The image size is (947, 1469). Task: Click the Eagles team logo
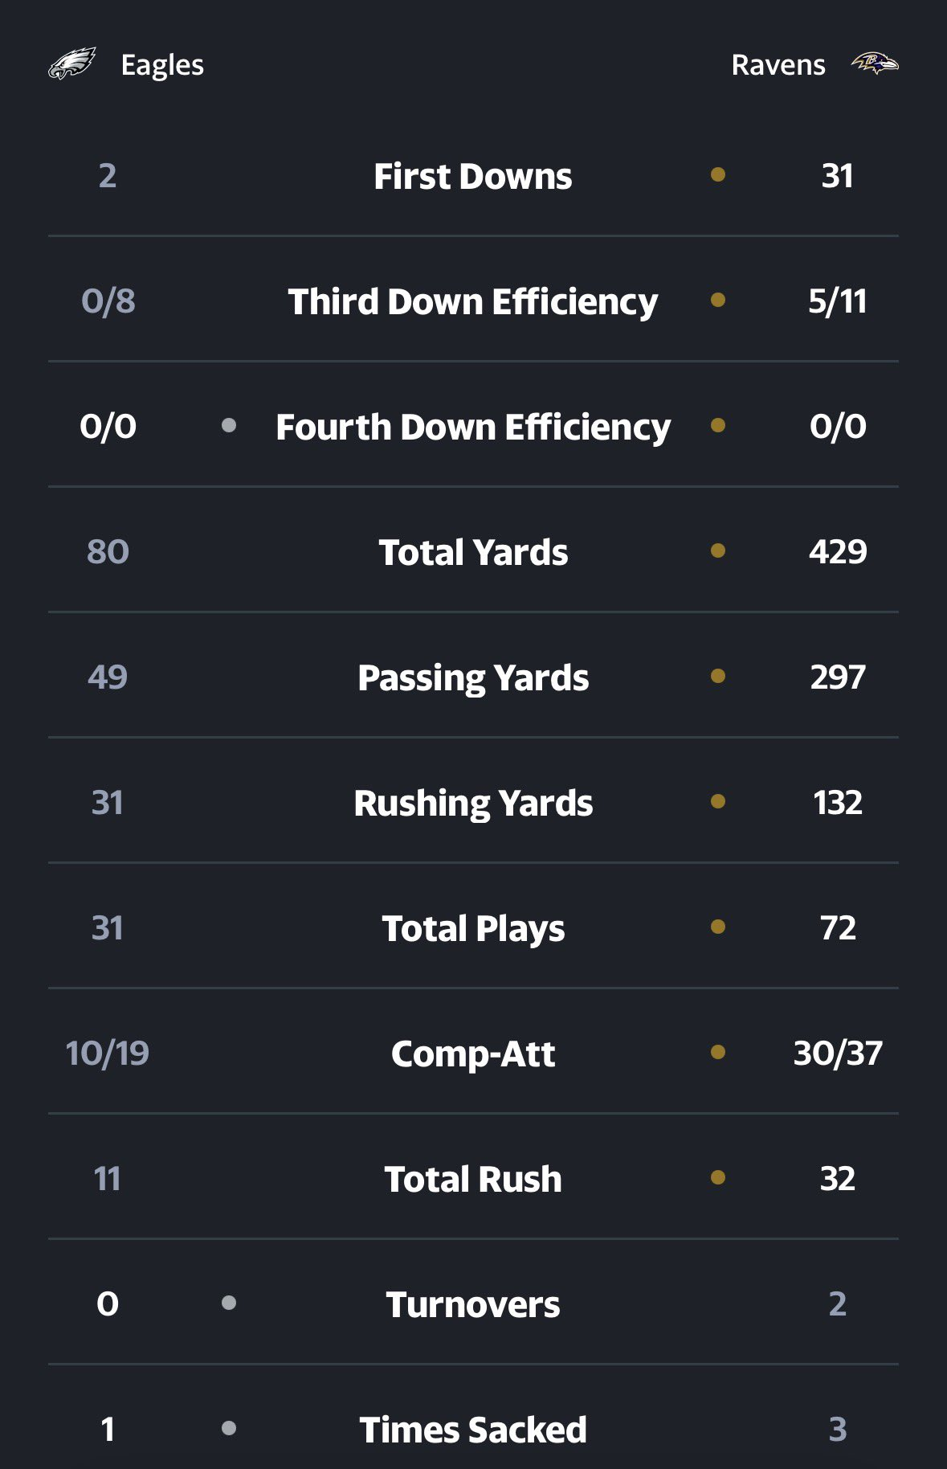[x=72, y=63]
